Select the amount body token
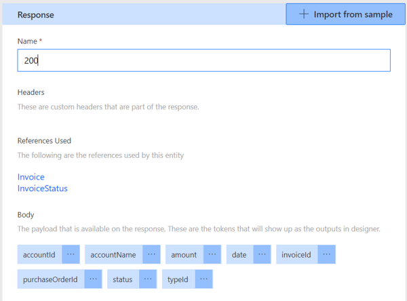The height and width of the screenshot is (301, 407). [185, 254]
